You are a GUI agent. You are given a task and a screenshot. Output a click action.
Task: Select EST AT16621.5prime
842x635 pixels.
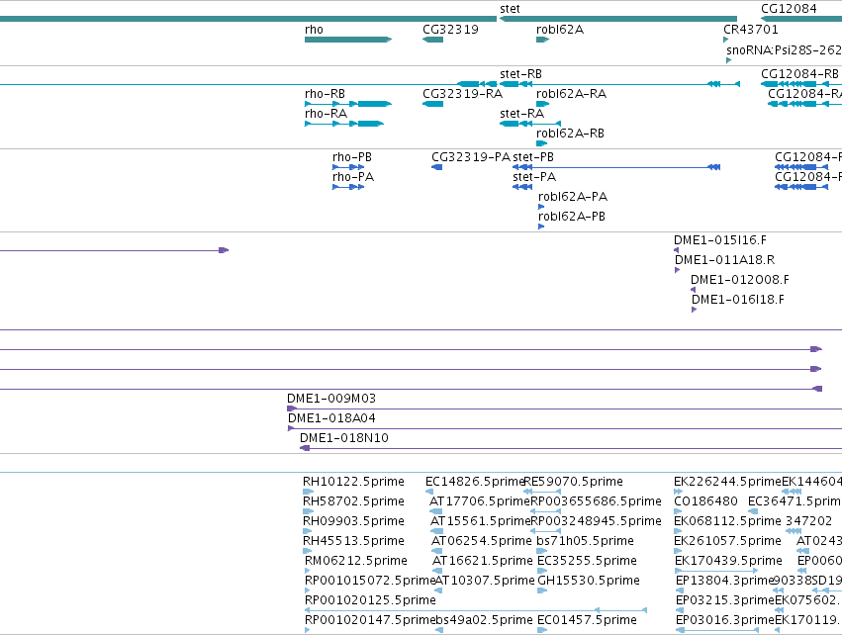pyautogui.click(x=482, y=561)
